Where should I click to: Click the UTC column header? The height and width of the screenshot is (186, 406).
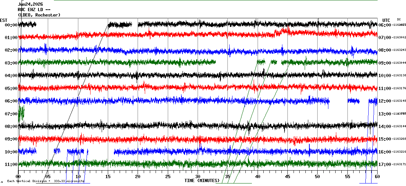(x=386, y=20)
